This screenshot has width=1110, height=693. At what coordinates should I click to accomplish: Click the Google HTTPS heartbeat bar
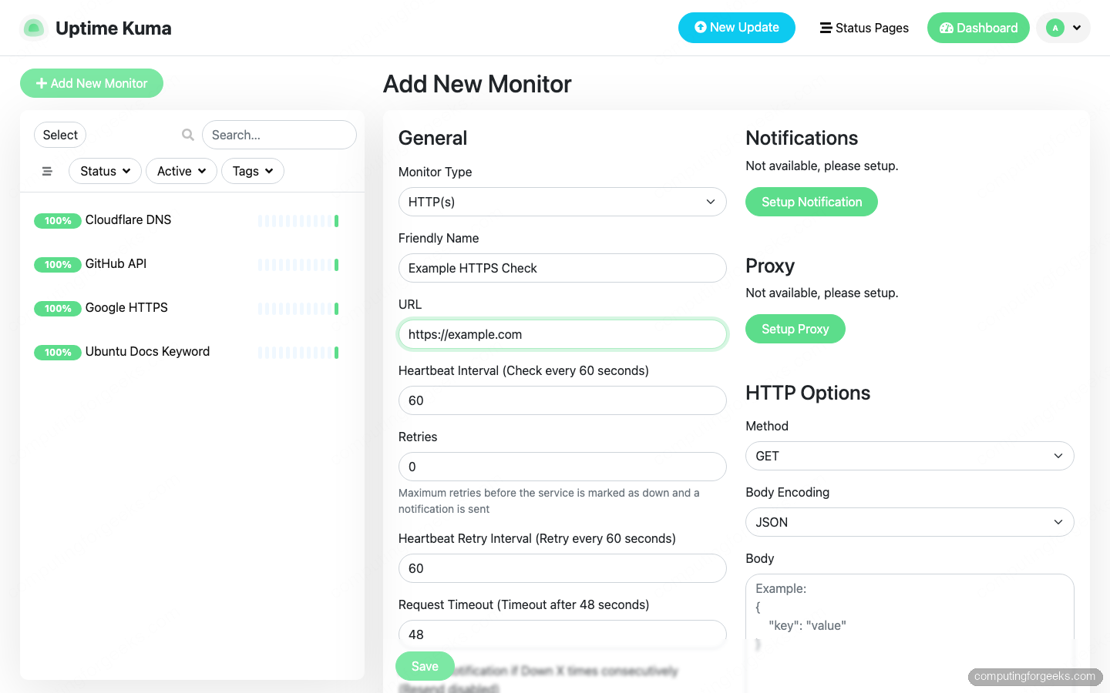tap(298, 309)
